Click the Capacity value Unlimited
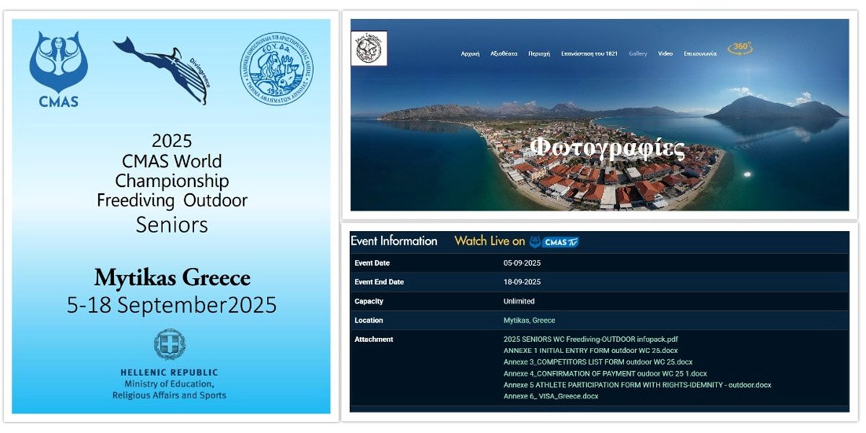The width and height of the screenshot is (866, 433). 519,301
